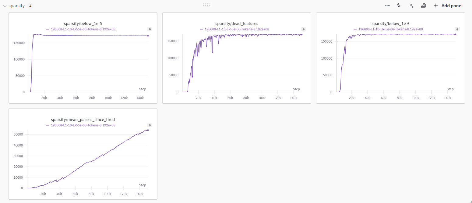Click the 80k x-axis tick in dead_features panel
Image resolution: width=472 pixels, height=203 pixels.
246,98
